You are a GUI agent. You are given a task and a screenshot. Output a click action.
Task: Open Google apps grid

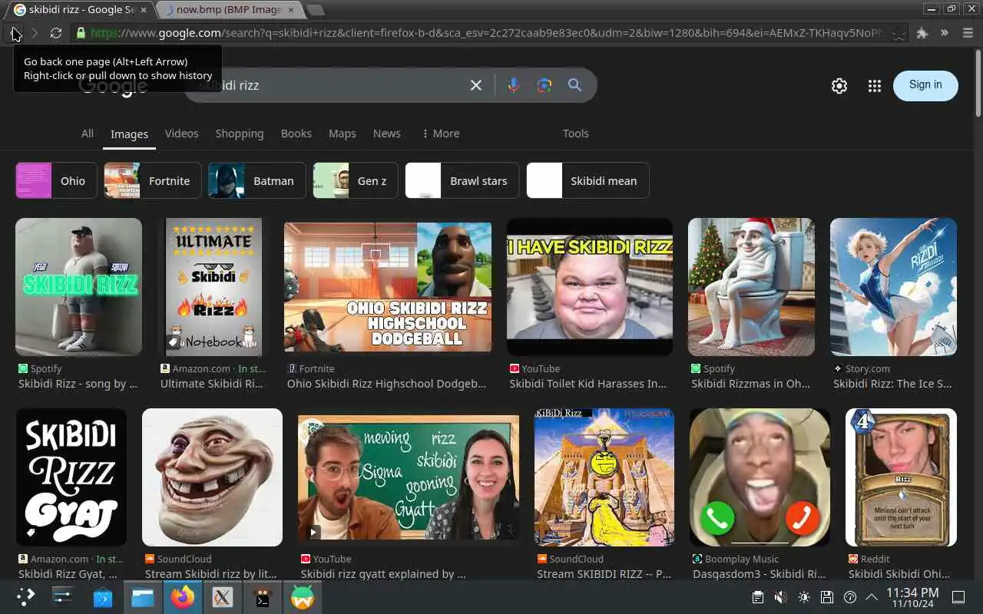pyautogui.click(x=875, y=86)
